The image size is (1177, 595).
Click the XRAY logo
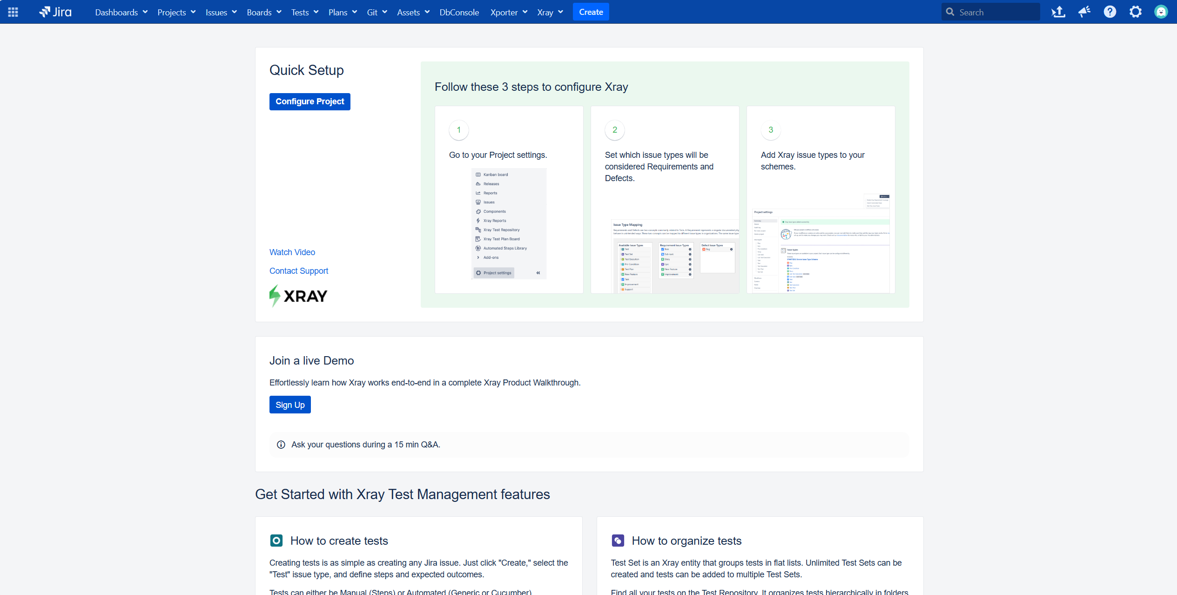point(298,296)
